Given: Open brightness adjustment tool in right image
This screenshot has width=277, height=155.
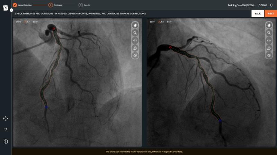Looking at the screenshot, I should (x=269, y=40).
